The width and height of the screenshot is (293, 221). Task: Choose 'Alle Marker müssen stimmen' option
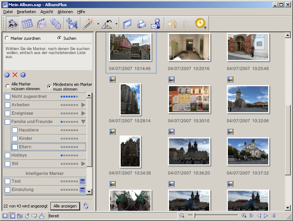click(x=7, y=86)
